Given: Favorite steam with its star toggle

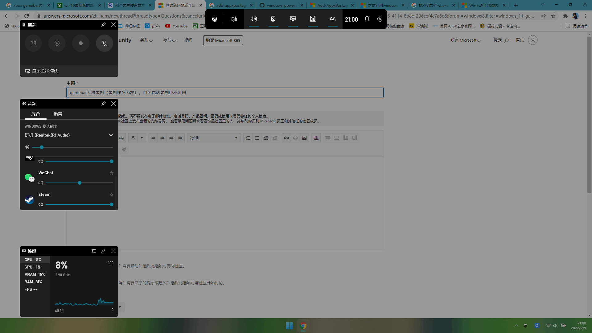Looking at the screenshot, I should point(112,195).
